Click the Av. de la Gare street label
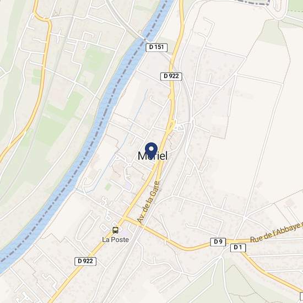This screenshot has height=303, width=303. 148,202
